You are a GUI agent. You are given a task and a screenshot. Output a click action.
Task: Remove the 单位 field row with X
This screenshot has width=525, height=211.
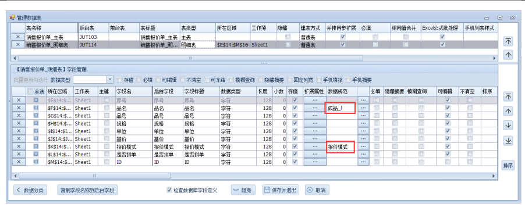pyautogui.click(x=19, y=131)
